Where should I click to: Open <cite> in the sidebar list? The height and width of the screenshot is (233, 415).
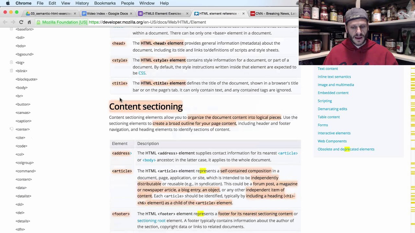click(x=20, y=138)
